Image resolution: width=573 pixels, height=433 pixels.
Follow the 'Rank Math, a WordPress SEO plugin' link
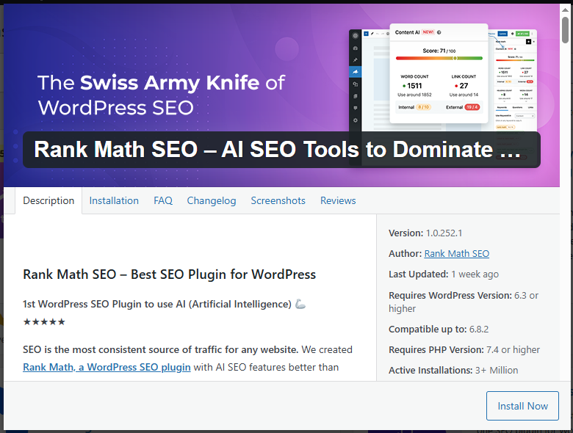point(107,367)
